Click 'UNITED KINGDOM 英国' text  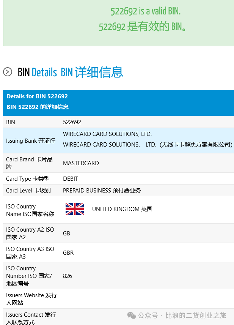tap(122, 209)
